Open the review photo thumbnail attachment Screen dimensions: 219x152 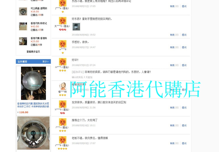click(76, 27)
